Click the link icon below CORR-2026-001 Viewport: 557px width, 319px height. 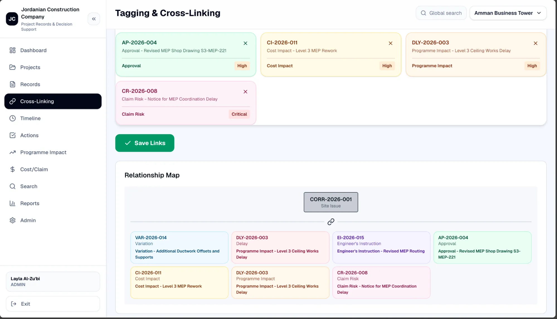pyautogui.click(x=331, y=222)
